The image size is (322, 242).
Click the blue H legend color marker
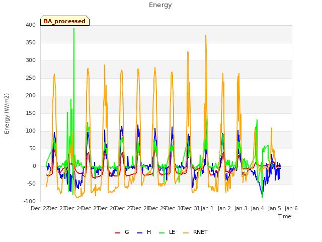point(140,233)
